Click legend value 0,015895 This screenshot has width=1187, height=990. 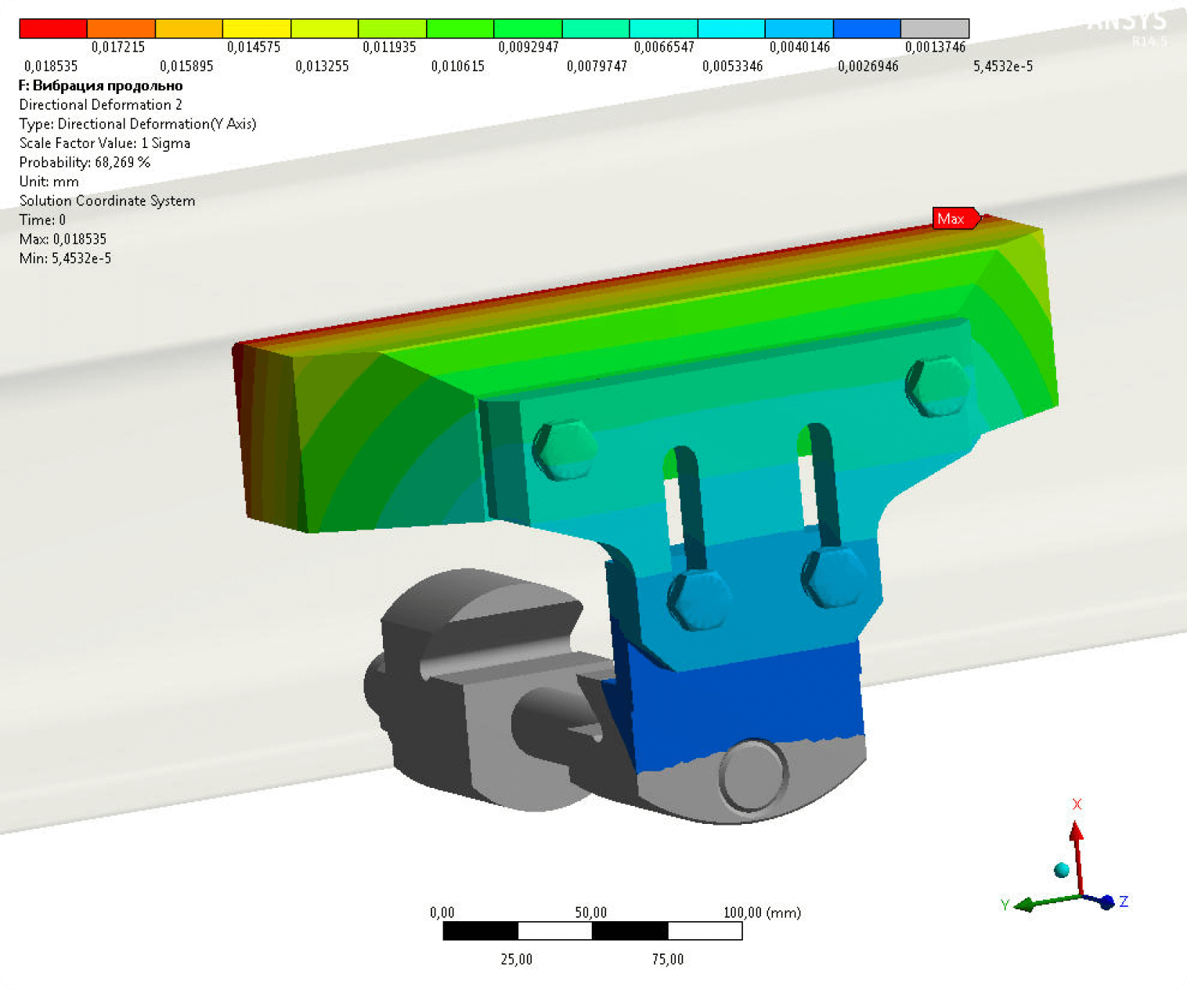pyautogui.click(x=186, y=67)
